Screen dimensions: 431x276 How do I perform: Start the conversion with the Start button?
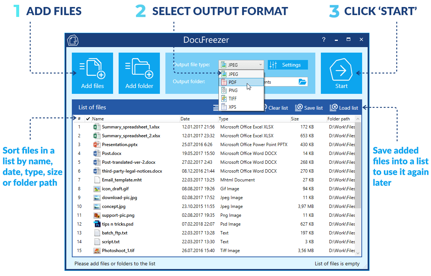pos(341,73)
